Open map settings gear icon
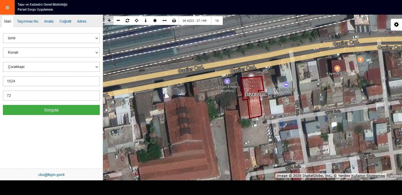This screenshot has width=402, height=195. [x=396, y=25]
